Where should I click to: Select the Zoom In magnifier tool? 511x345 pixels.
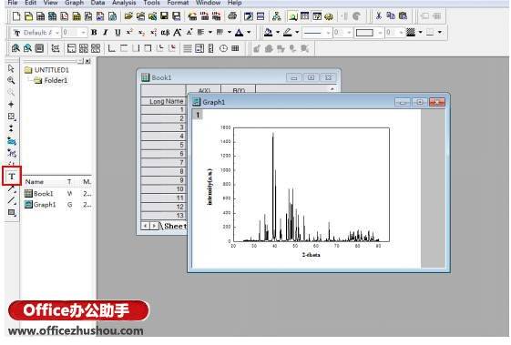click(x=11, y=80)
